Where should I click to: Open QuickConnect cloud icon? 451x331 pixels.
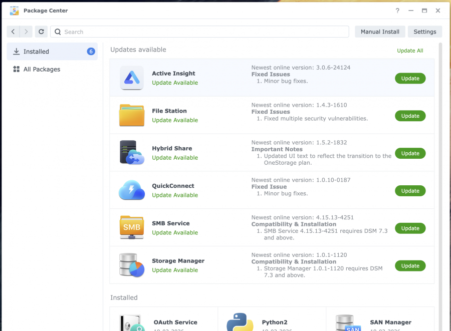pos(132,190)
